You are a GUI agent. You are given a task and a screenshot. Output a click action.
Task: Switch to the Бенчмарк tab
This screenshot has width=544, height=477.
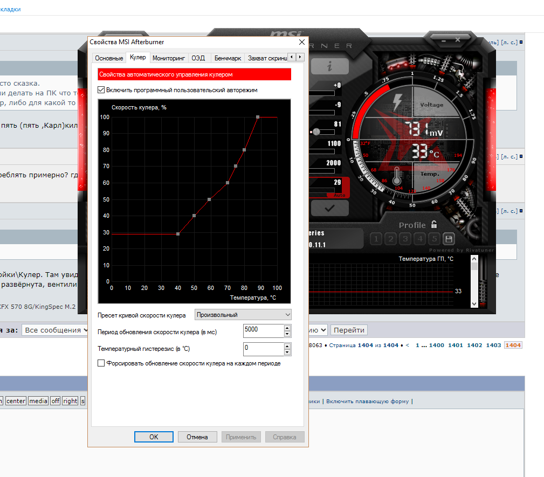pos(228,58)
